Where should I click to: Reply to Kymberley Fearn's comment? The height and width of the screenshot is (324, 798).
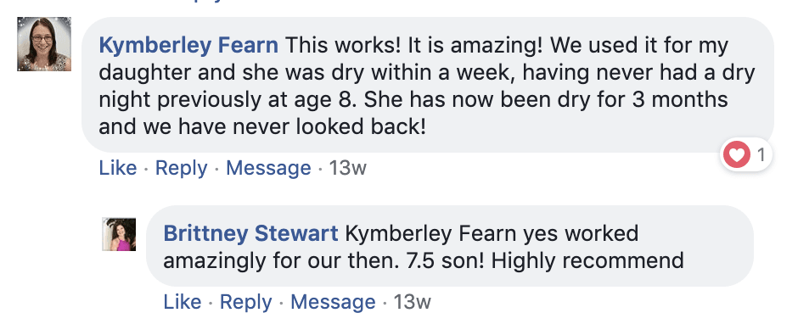click(x=181, y=168)
